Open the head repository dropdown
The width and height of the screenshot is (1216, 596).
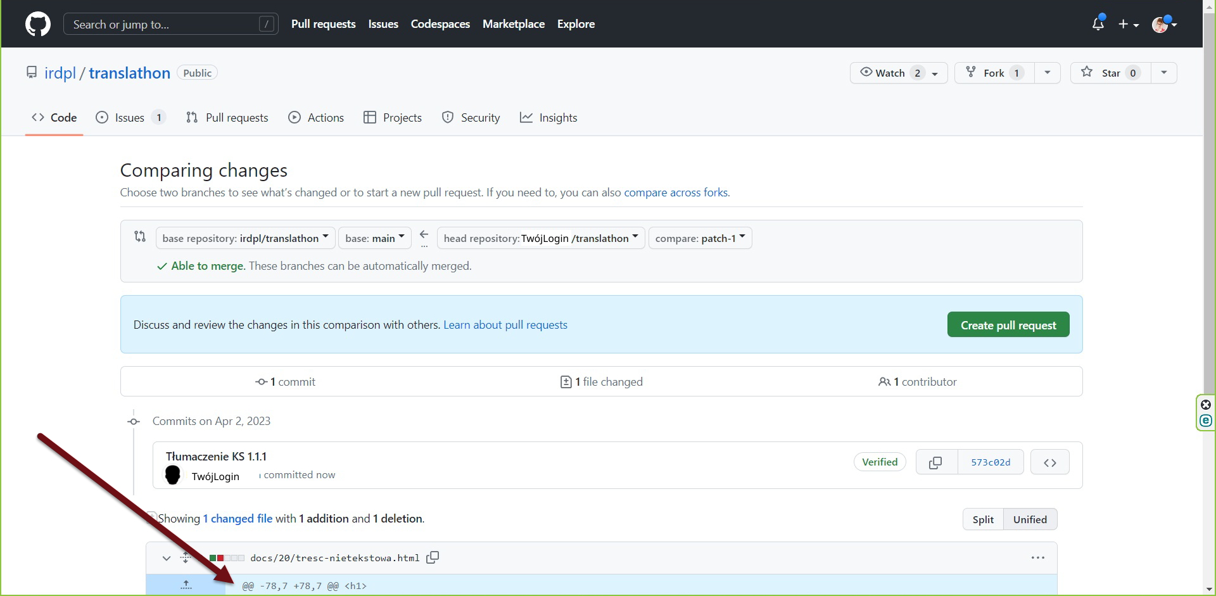point(541,238)
